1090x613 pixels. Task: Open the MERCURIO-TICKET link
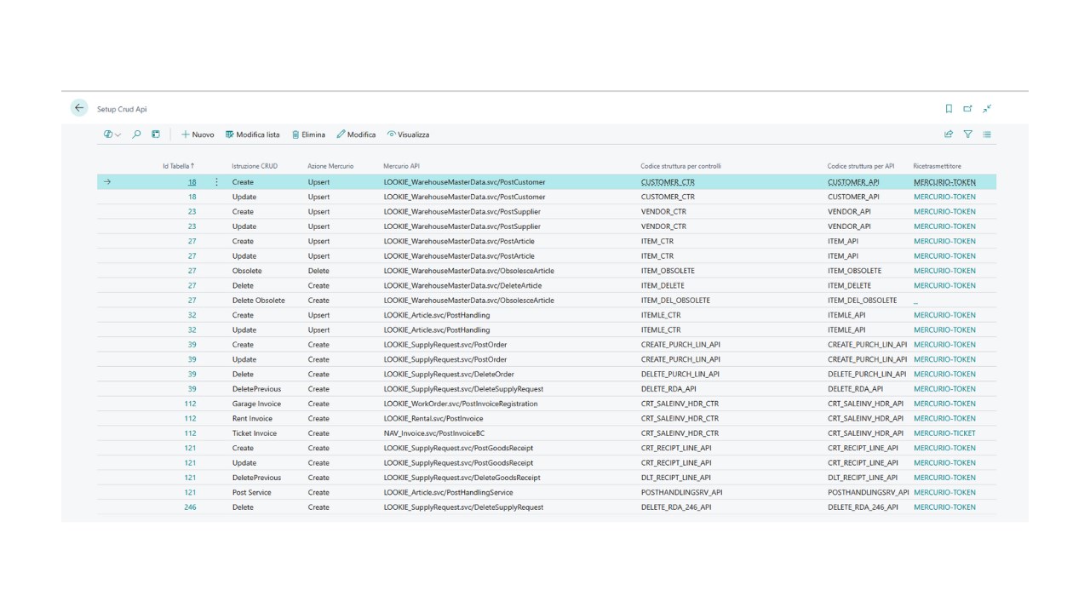coord(944,433)
